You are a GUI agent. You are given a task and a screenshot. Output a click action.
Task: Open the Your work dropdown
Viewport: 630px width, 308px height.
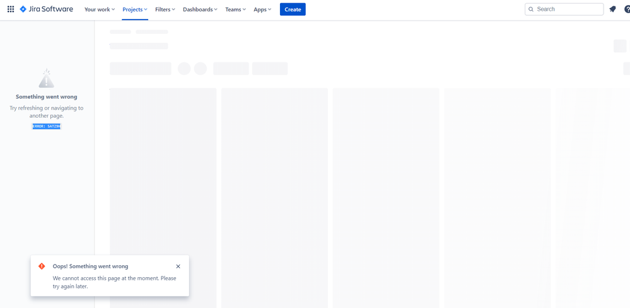100,9
